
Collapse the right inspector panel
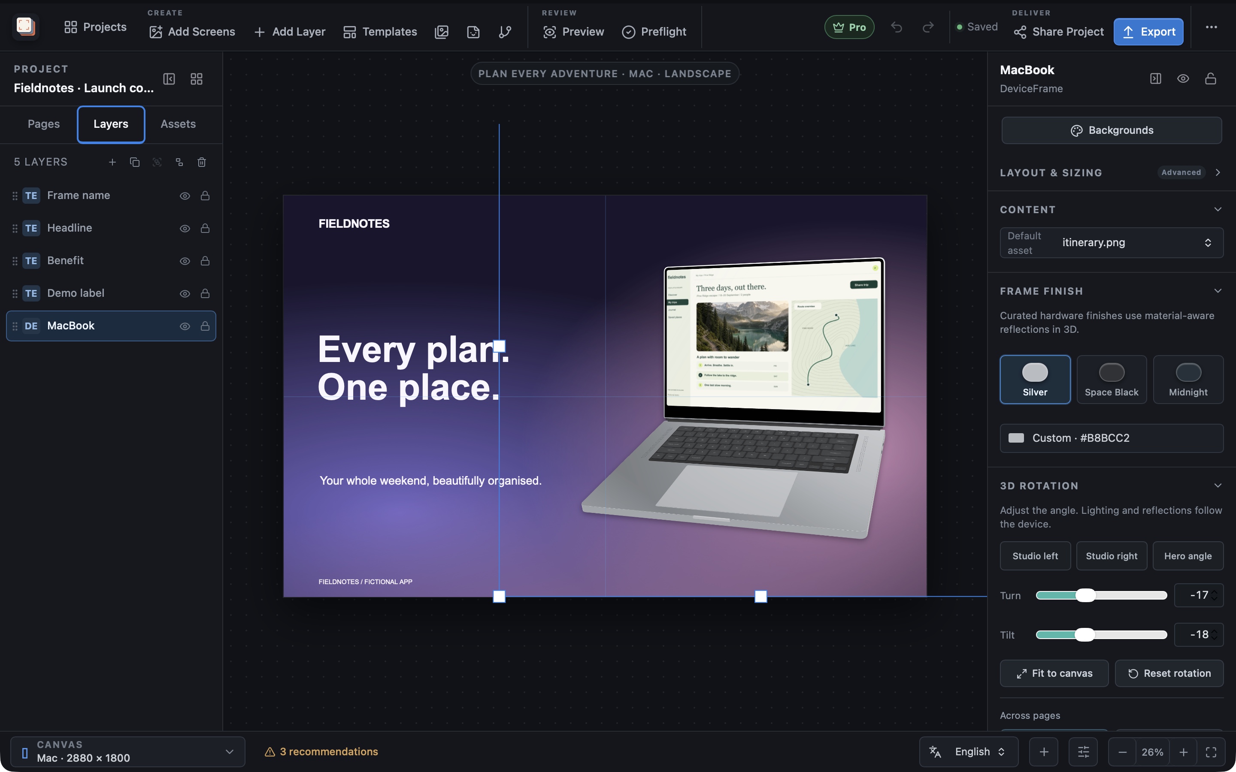click(x=1155, y=78)
